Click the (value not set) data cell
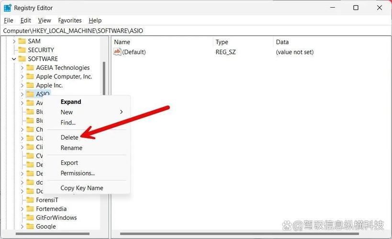392x239 pixels. pyautogui.click(x=294, y=52)
